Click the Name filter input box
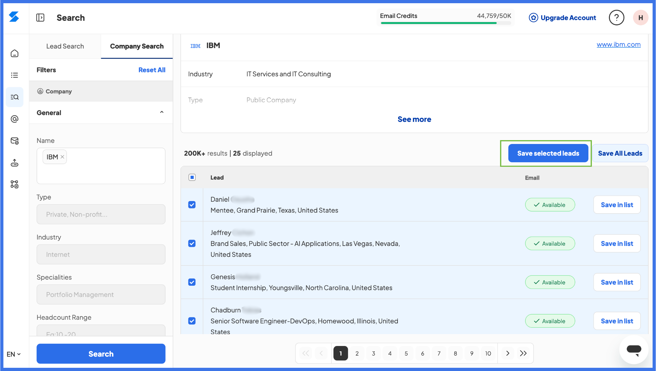Image resolution: width=656 pixels, height=371 pixels. [101, 166]
